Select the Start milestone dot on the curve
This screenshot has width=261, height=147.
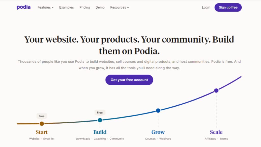tap(42, 124)
